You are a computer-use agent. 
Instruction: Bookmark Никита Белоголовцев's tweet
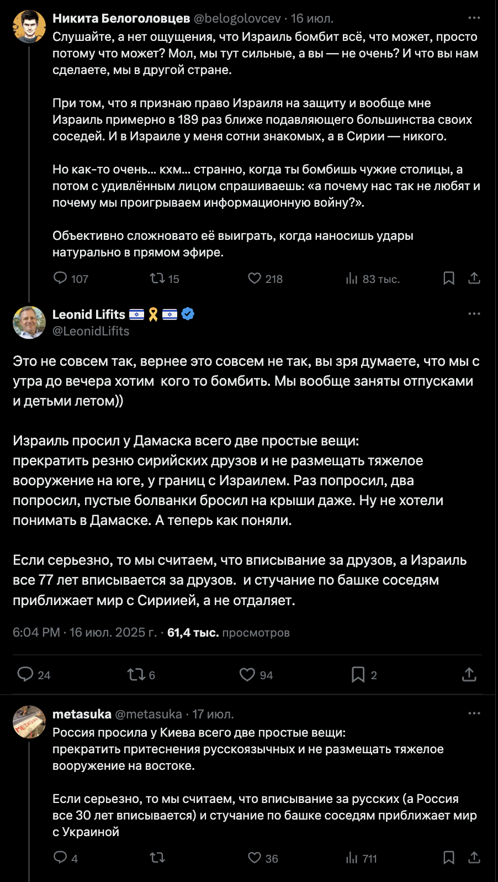tap(449, 278)
